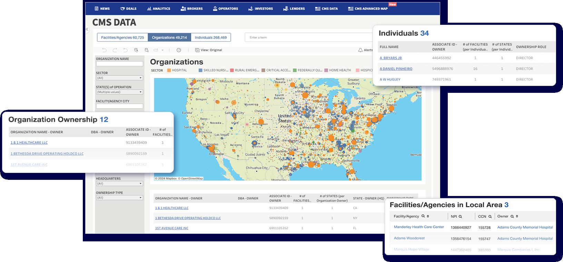The height and width of the screenshot is (262, 563).
Task: Open the Adams Woodcrest facility link
Action: point(409,238)
